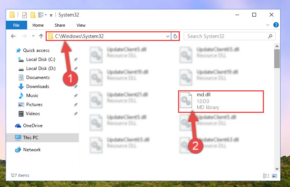The image size is (290, 187).
Task: Click the Help question mark icon
Action: point(276,25)
